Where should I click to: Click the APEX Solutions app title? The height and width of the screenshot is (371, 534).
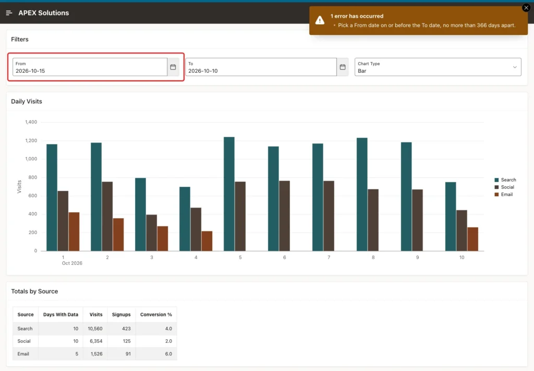44,13
